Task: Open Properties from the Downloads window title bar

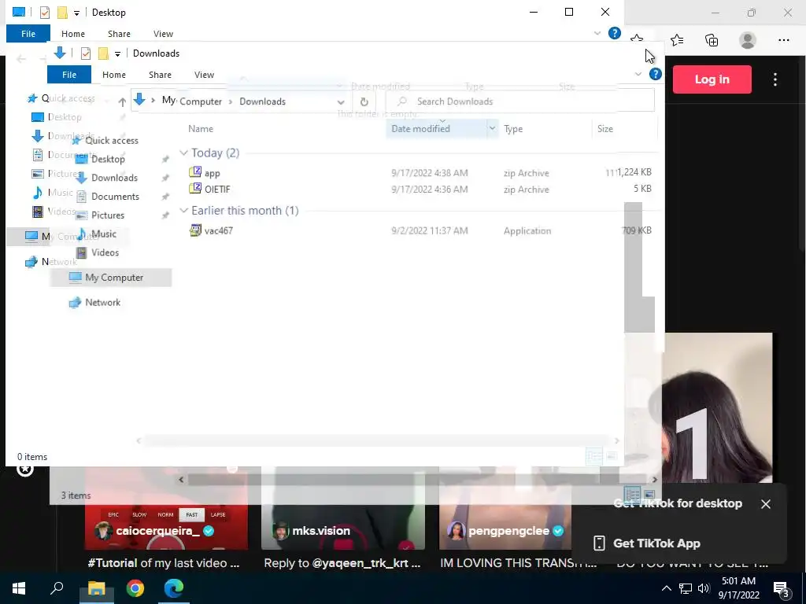Action: pyautogui.click(x=86, y=53)
